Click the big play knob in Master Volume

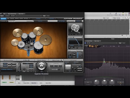coord(41,66)
